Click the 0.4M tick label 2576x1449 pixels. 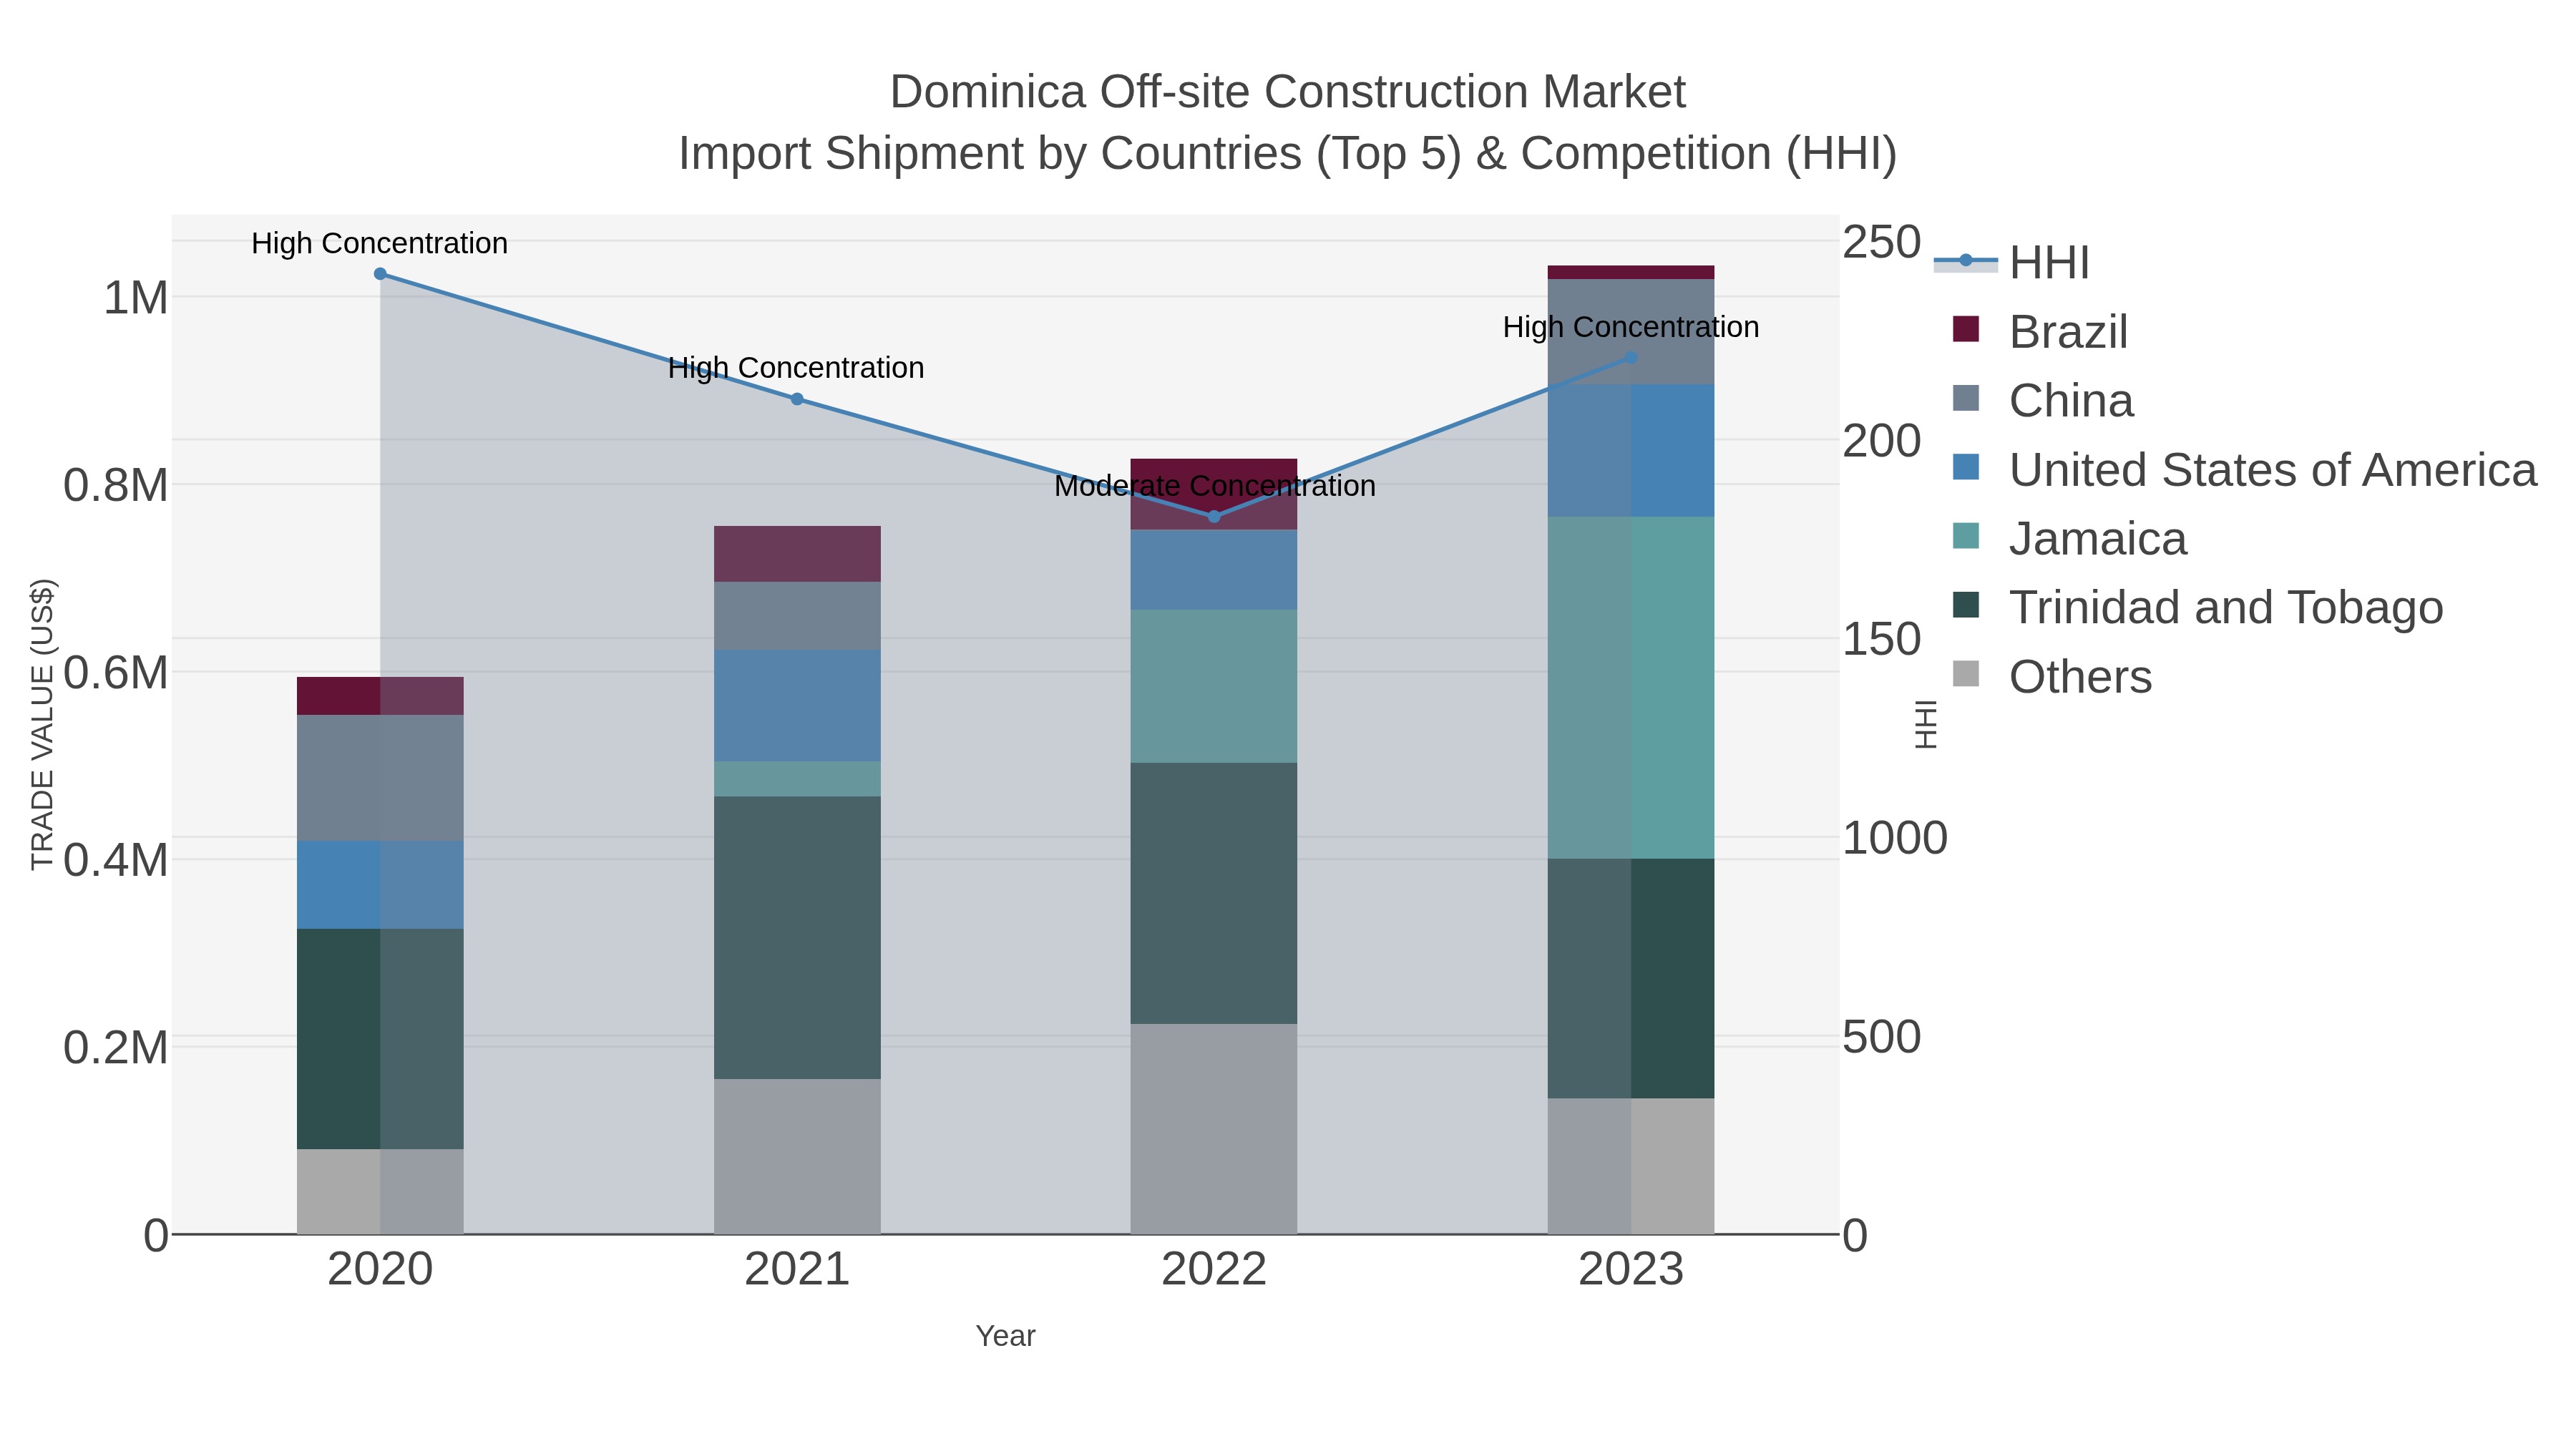(x=116, y=861)
